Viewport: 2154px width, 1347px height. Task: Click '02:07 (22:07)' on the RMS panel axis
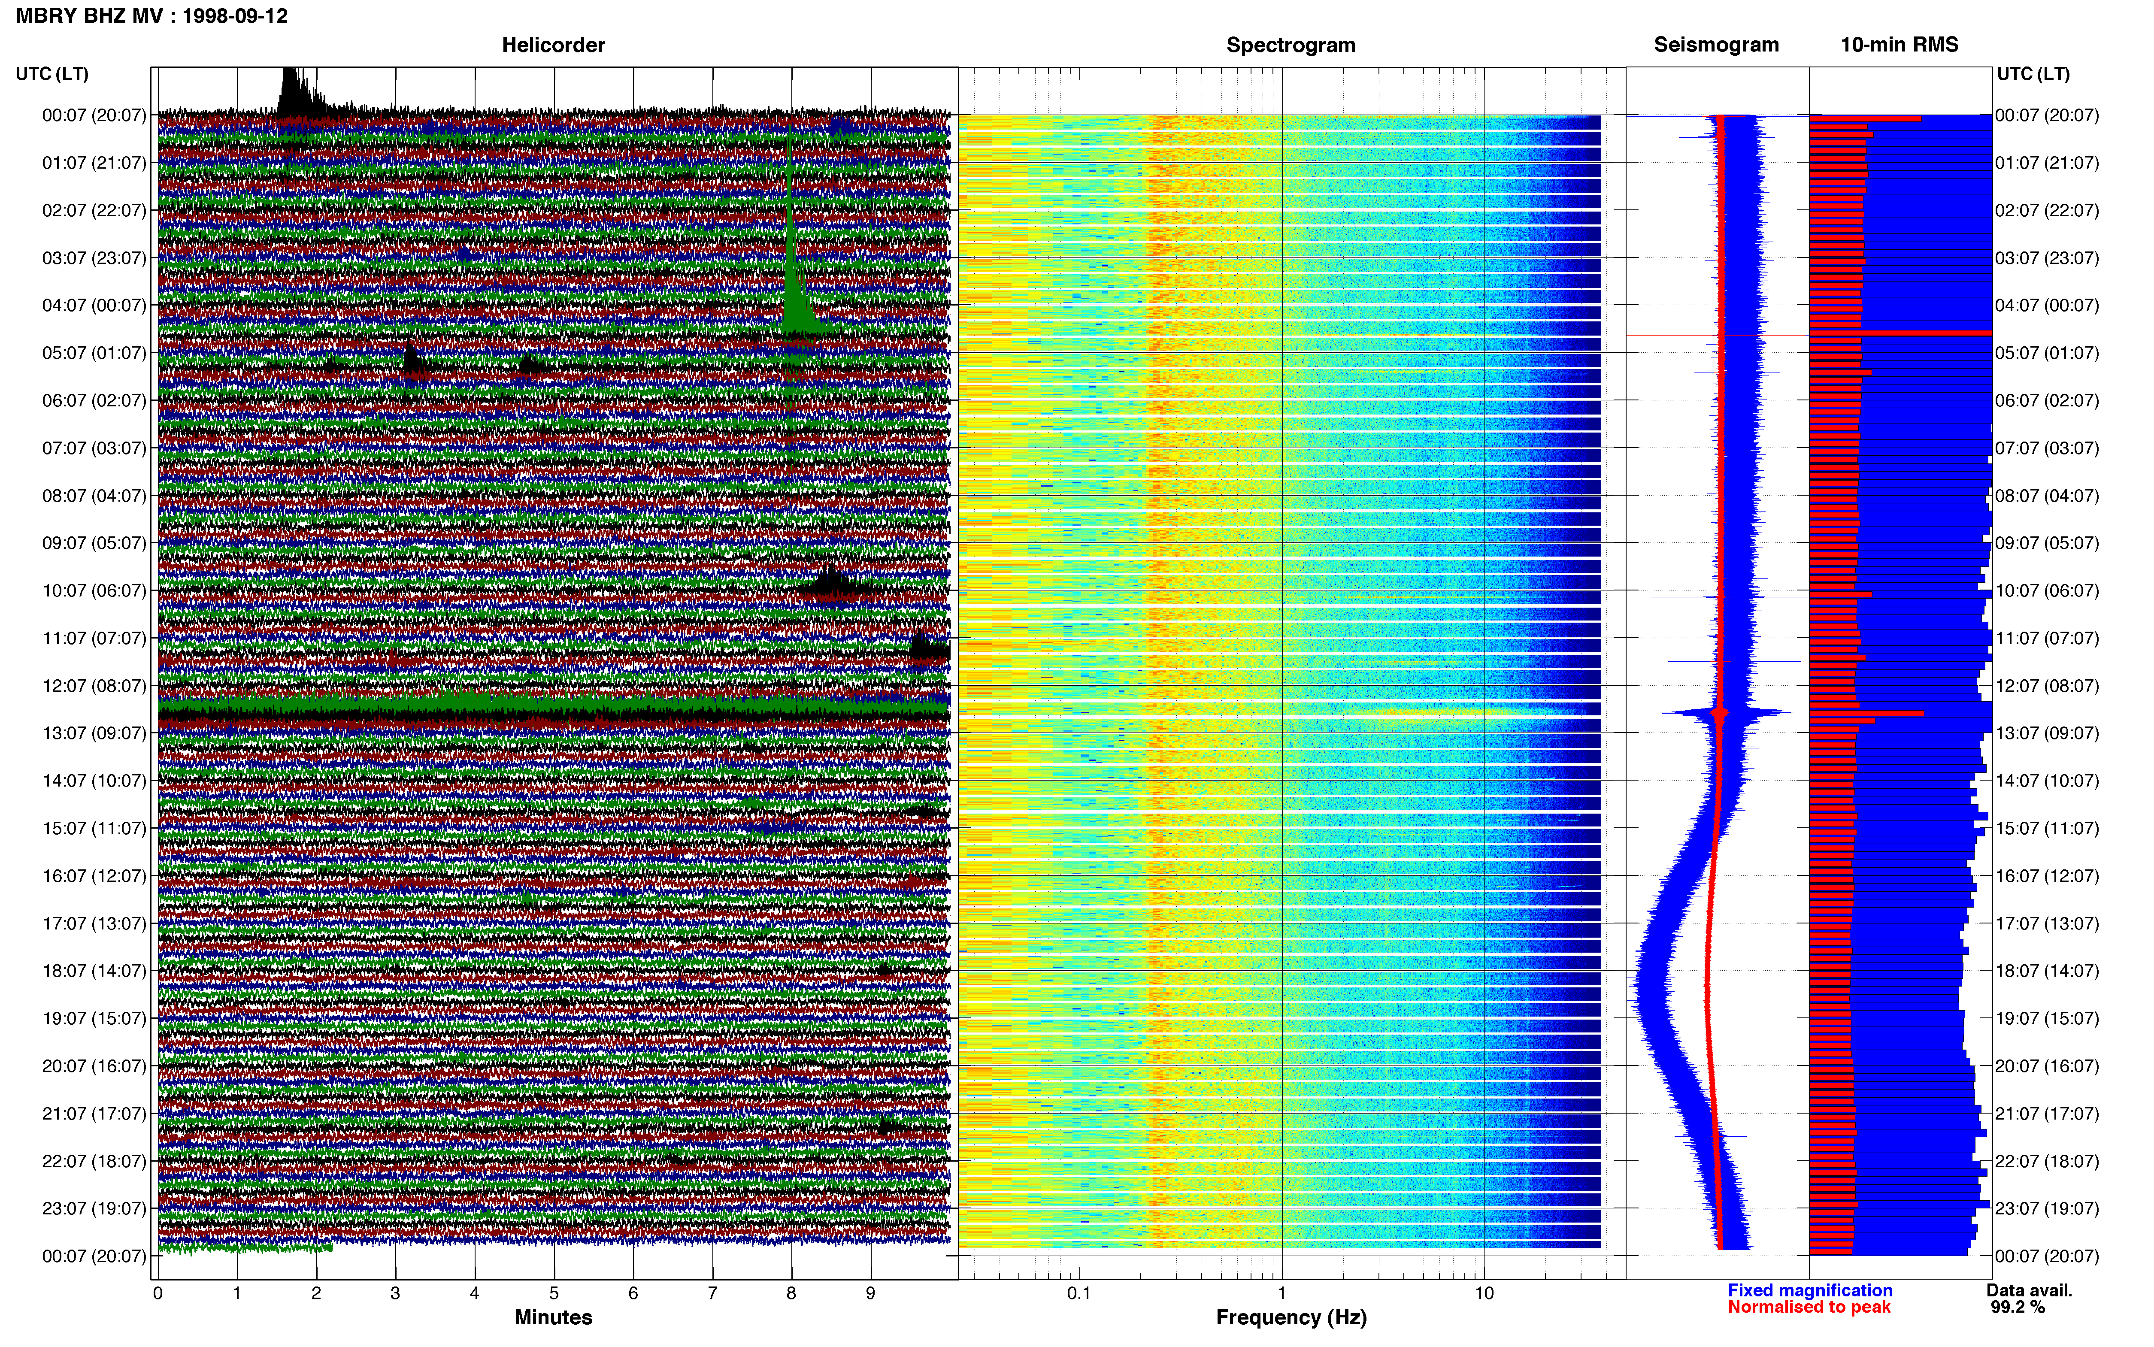[2047, 210]
